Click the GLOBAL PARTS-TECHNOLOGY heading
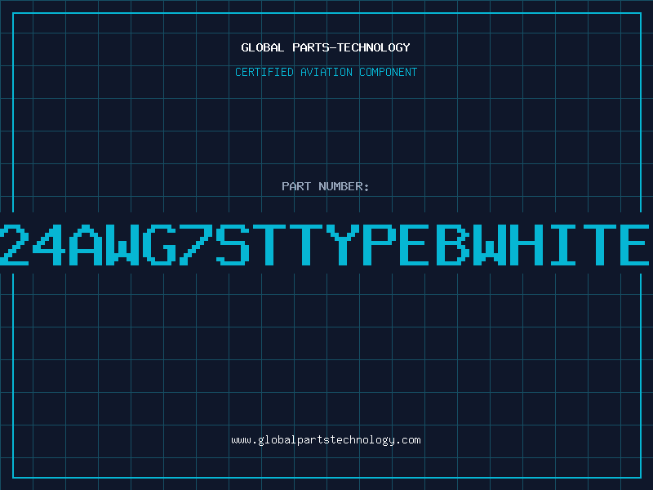 (x=326, y=47)
